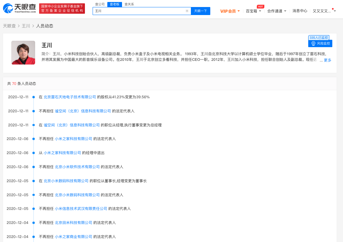Click the risk monitoring button (风险监控)
Viewport: 343px width, 242px height.
point(320,43)
